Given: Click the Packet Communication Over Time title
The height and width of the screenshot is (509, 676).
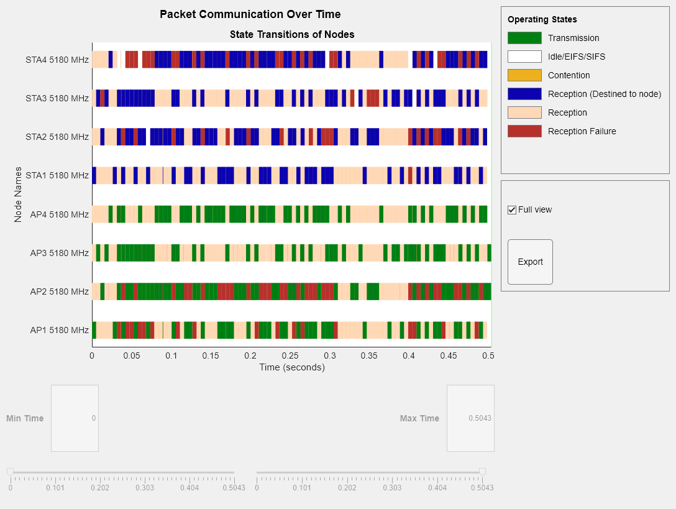Looking at the screenshot, I should 250,14.
